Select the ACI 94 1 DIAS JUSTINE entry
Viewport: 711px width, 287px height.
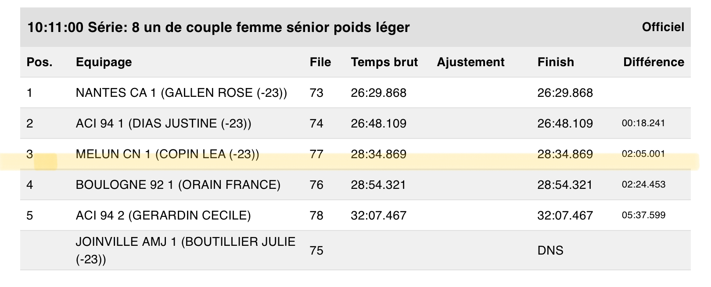click(163, 124)
